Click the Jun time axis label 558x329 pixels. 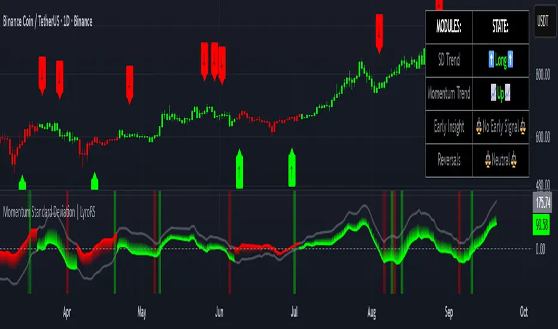click(219, 312)
